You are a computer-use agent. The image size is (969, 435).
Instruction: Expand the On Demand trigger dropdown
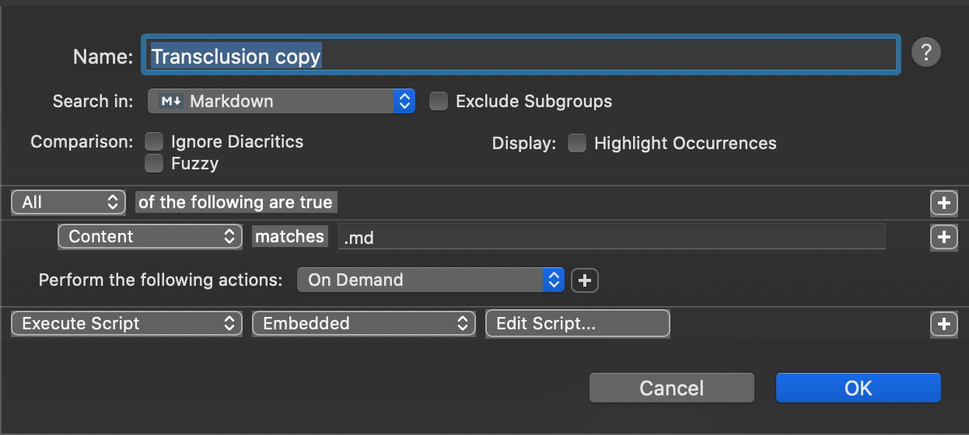430,280
